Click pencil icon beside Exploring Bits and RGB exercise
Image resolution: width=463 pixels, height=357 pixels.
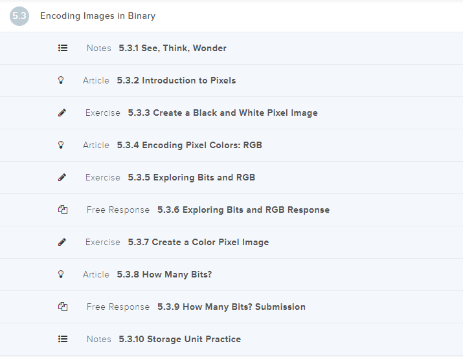coord(62,177)
